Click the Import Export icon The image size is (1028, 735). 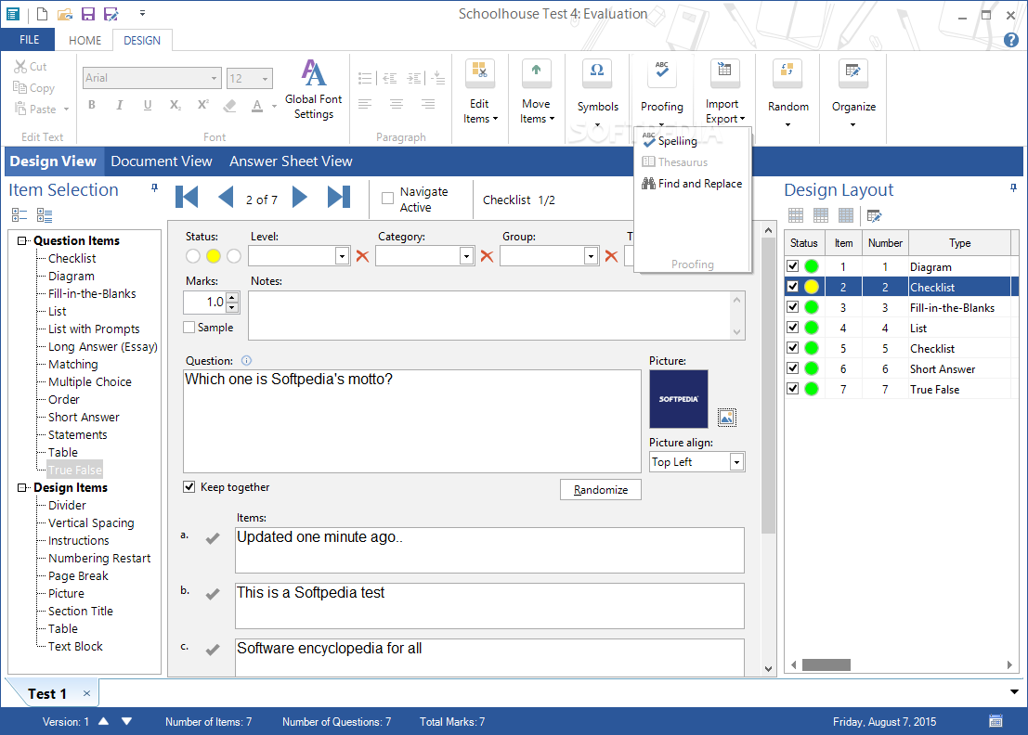[x=725, y=73]
